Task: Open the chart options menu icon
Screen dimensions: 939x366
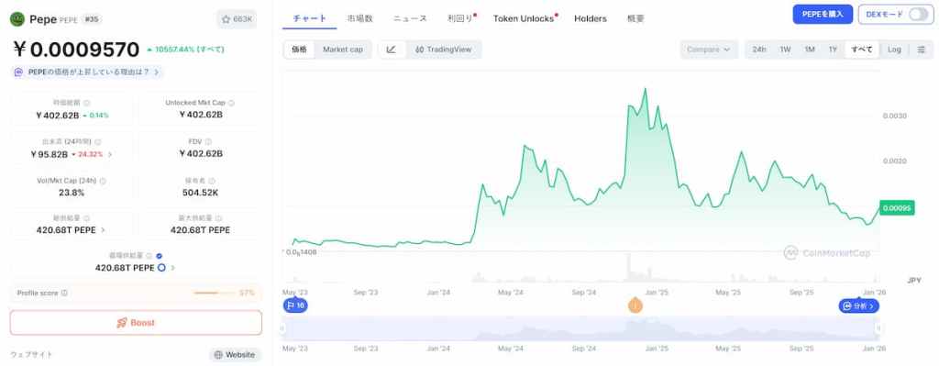Action: click(921, 50)
